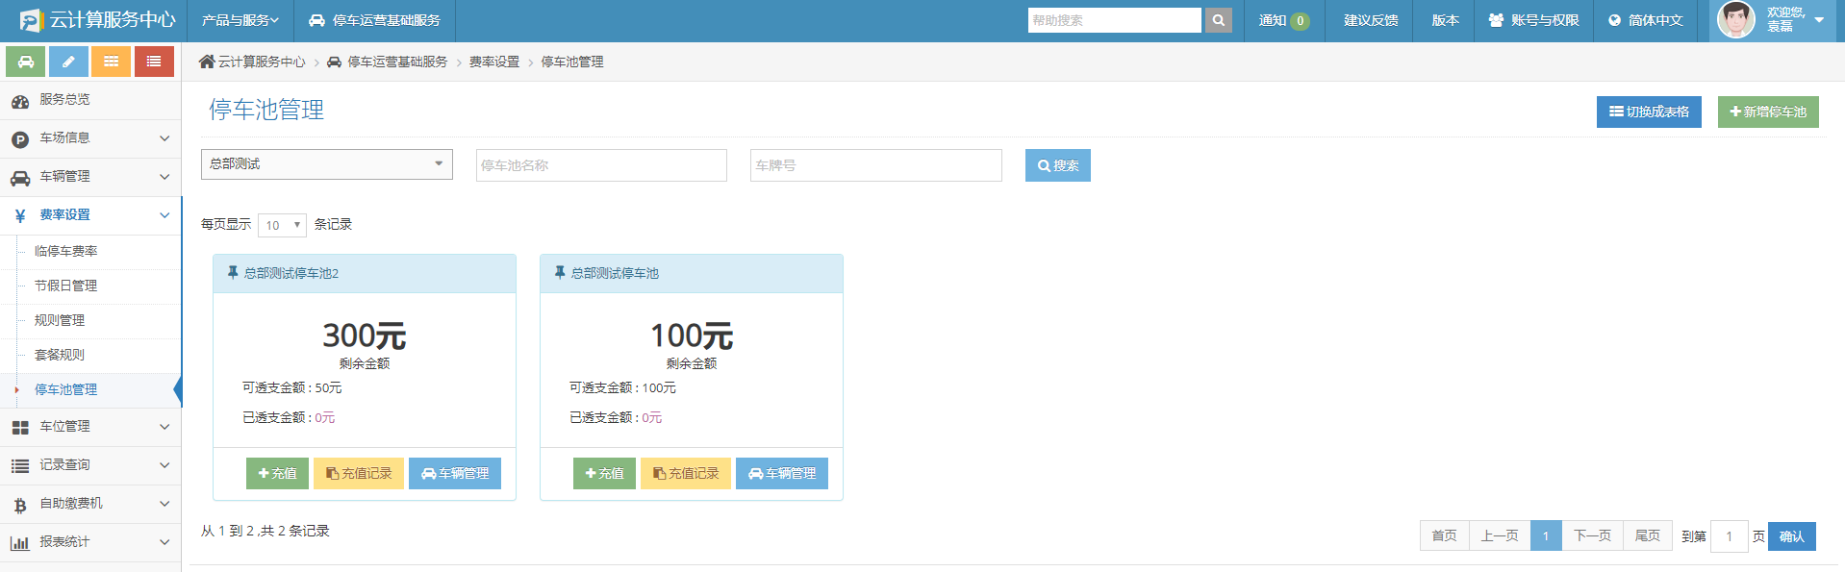
Task: Click the 停车池名称 input field
Action: pos(601,165)
